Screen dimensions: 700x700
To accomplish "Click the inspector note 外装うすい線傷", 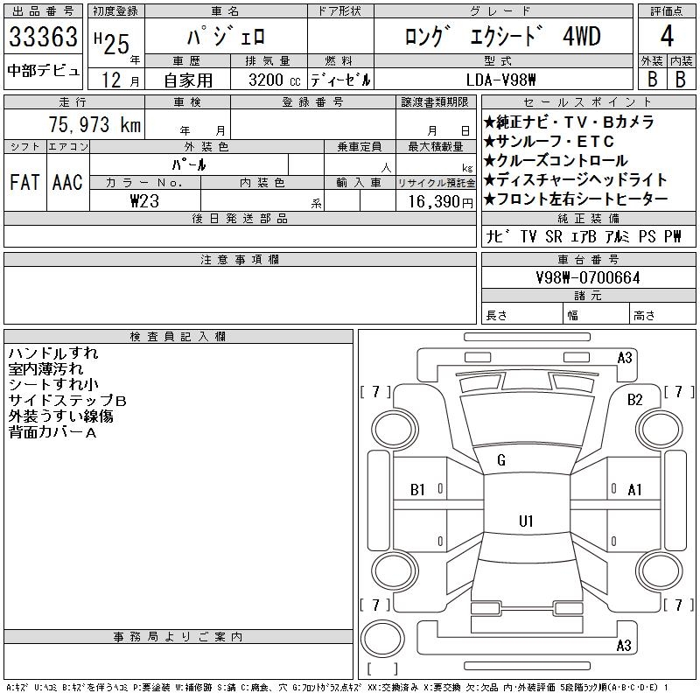I will (x=60, y=416).
